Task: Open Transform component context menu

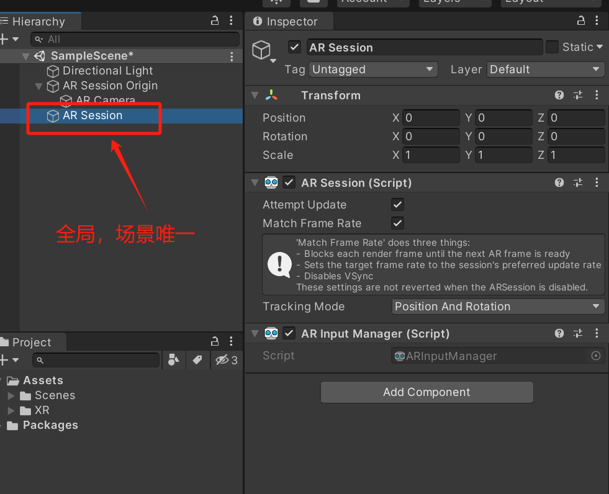Action: pyautogui.click(x=597, y=95)
